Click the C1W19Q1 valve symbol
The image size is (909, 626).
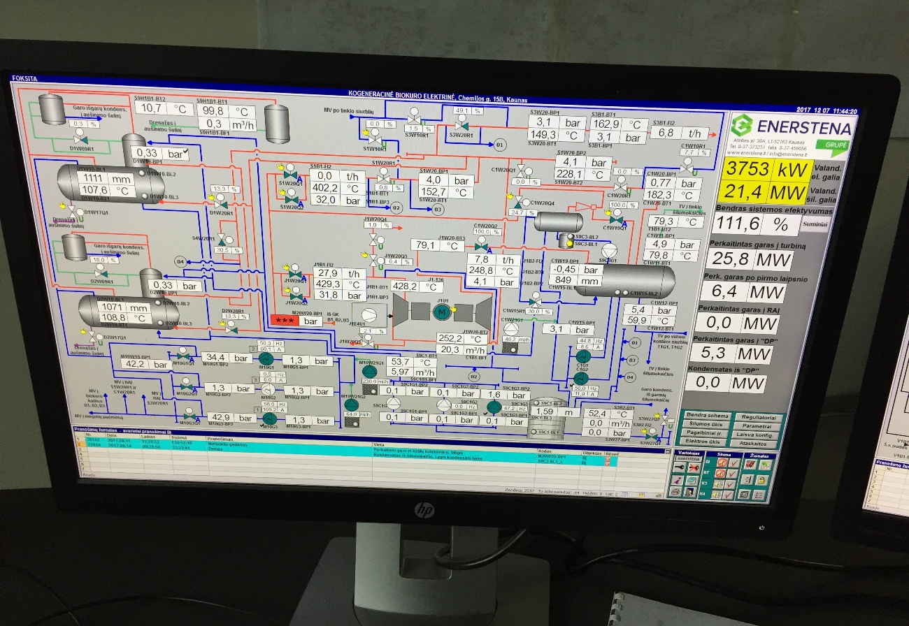(616, 219)
